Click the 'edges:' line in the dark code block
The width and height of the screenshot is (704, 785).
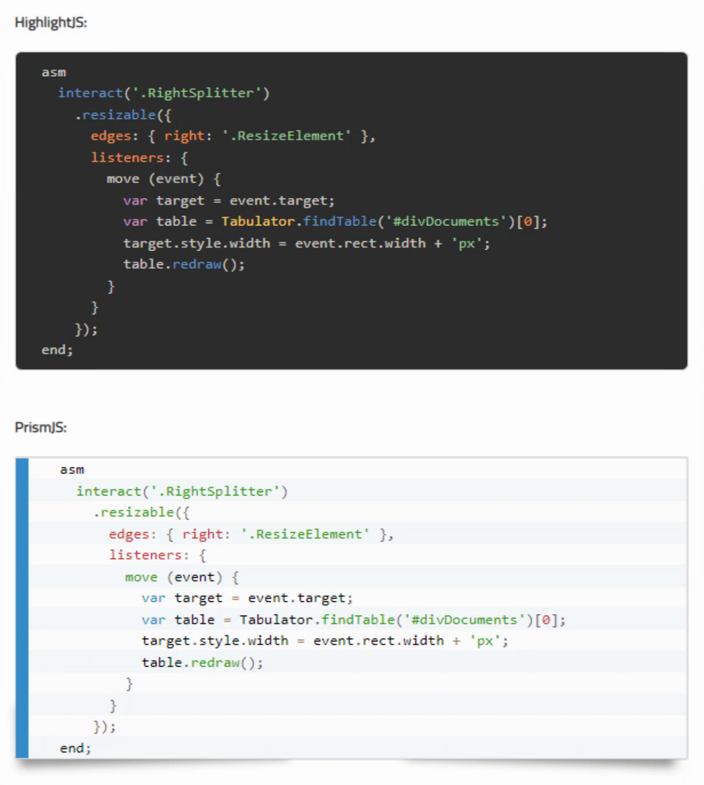click(x=233, y=136)
